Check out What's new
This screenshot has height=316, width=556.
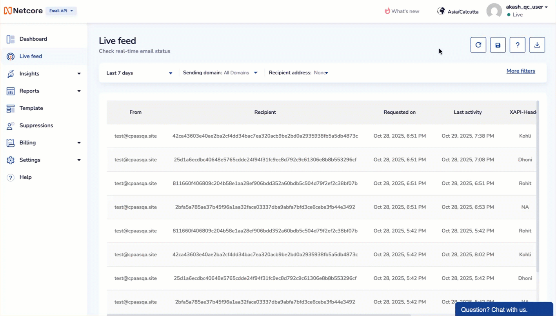point(402,11)
